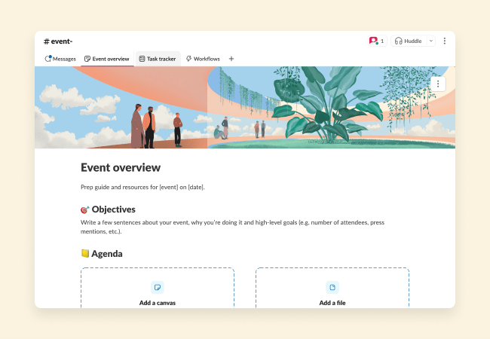490x339 pixels.
Task: Click the plus icon to add a tab
Action: (x=231, y=59)
